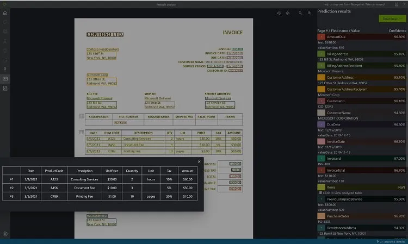Select the table icon beside the Date items table

point(82,132)
